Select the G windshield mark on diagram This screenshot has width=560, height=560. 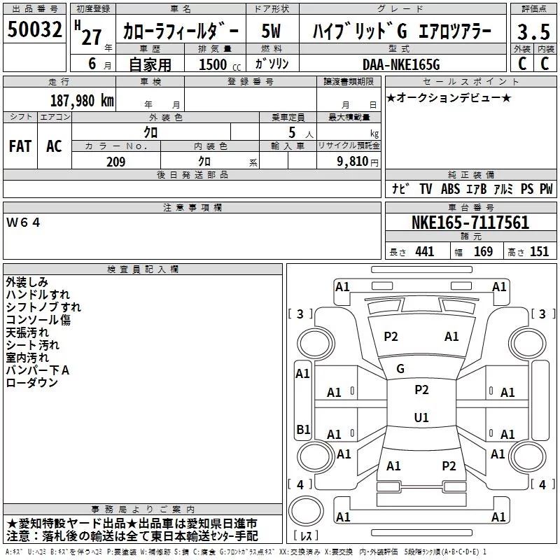(x=400, y=369)
